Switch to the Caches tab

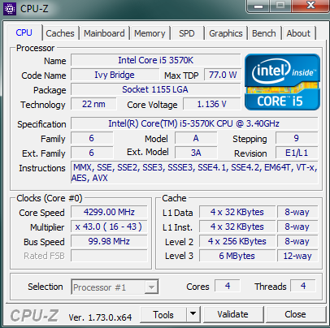tap(60, 33)
